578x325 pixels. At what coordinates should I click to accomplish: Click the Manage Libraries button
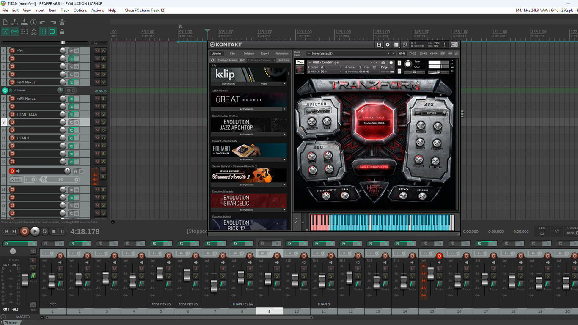tap(227, 60)
